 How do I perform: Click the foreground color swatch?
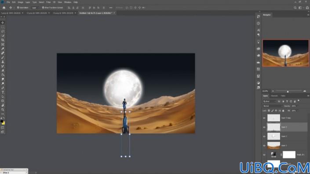click(x=2, y=121)
